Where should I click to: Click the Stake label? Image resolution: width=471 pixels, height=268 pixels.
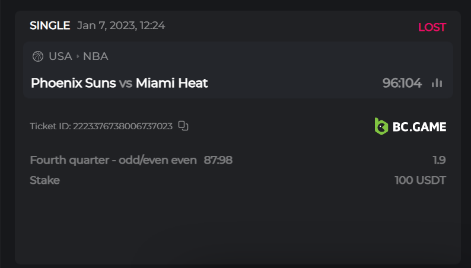click(x=44, y=180)
